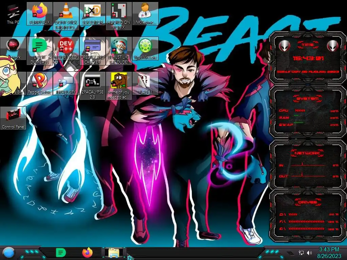Open the C:\ drive row in widget
The width and height of the screenshot is (347, 260).
point(309,214)
